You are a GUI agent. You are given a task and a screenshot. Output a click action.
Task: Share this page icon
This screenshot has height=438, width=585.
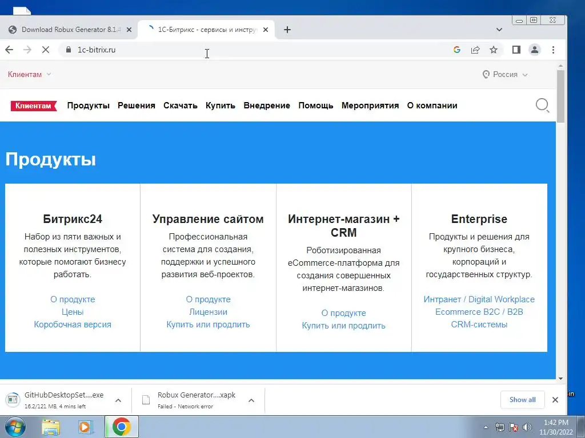point(475,50)
